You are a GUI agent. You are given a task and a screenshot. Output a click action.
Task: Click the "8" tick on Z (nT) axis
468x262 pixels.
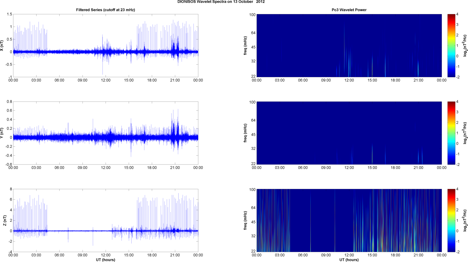pos(11,189)
